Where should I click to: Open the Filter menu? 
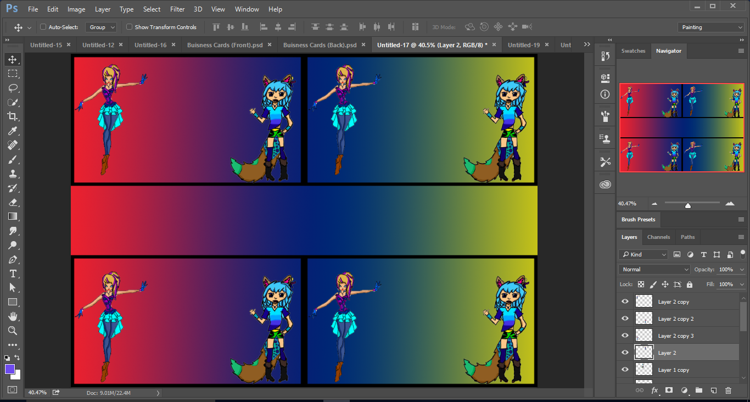coord(177,9)
